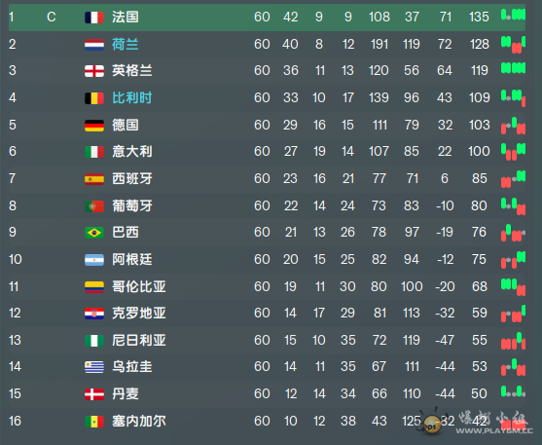Click the France flag icon

click(x=94, y=18)
